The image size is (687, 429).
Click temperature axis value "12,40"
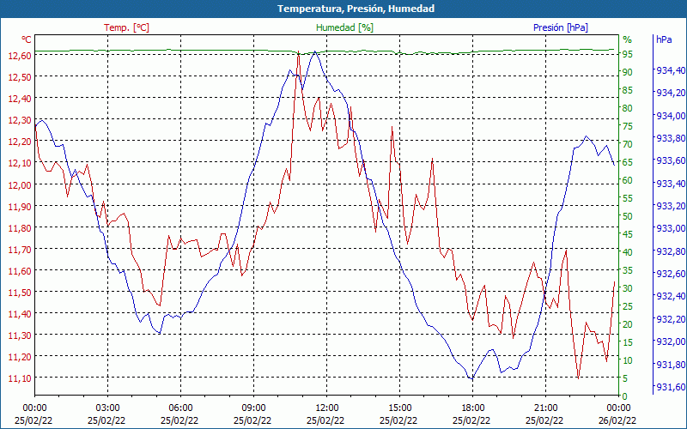click(x=19, y=98)
